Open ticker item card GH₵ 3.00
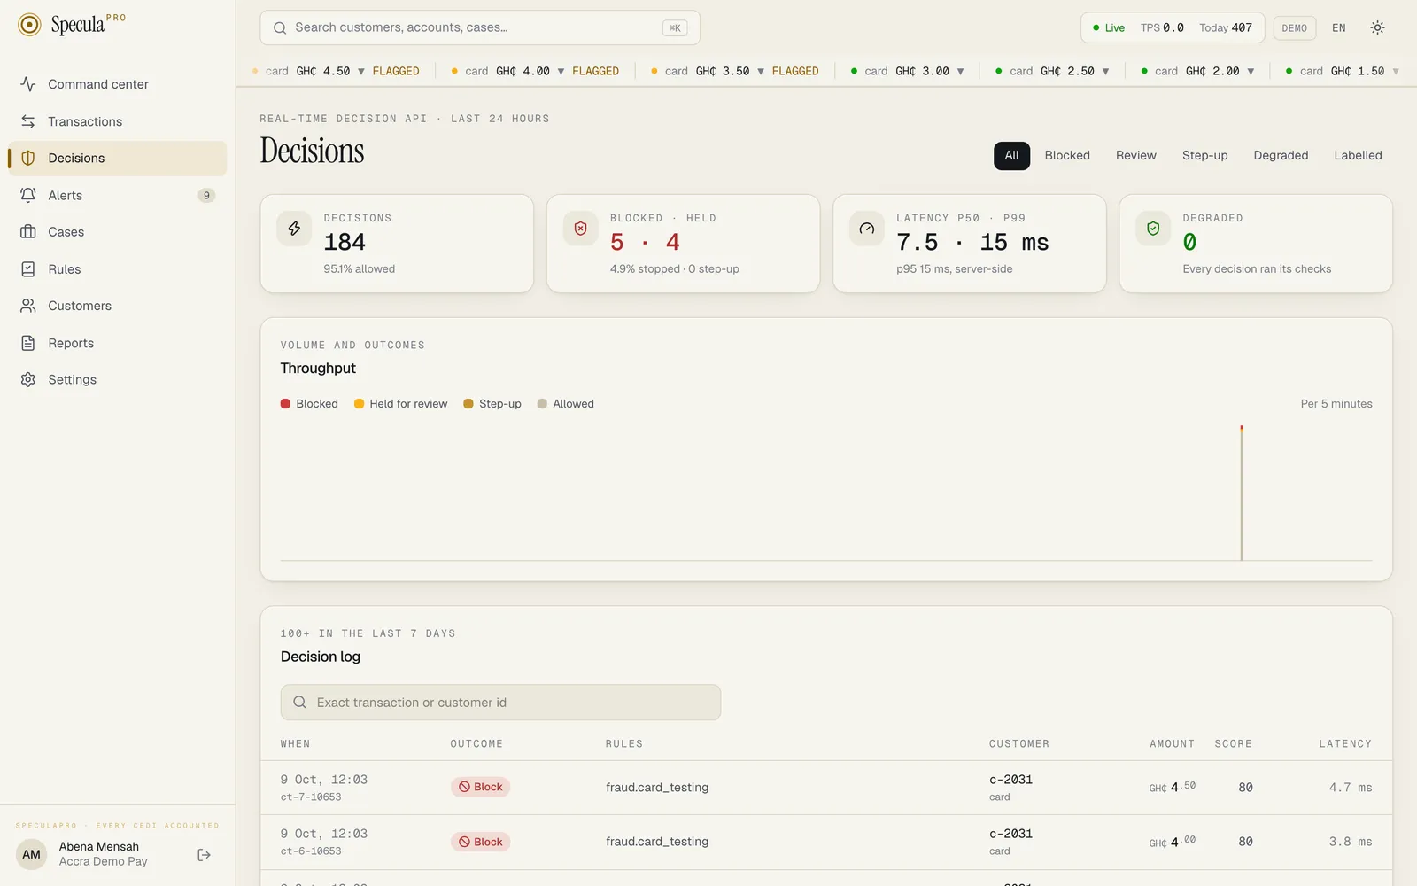Screen dimensions: 1417x886 [908, 71]
